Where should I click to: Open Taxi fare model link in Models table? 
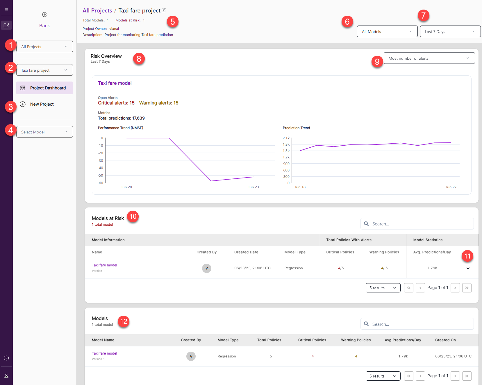pyautogui.click(x=104, y=353)
